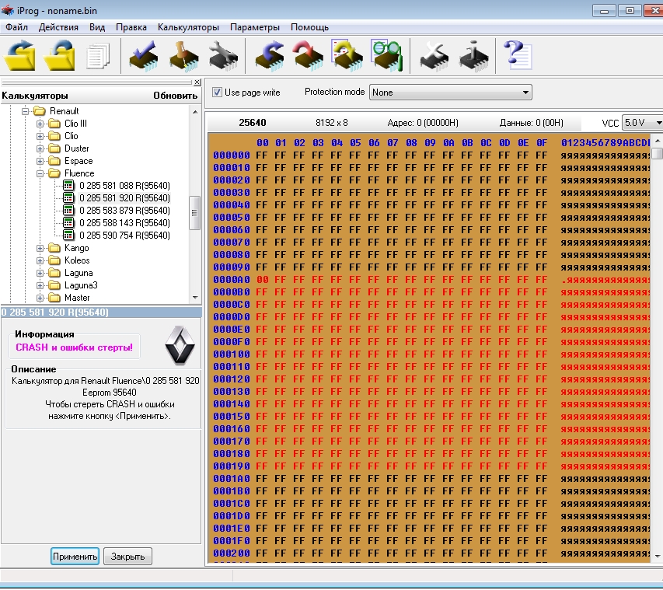Open the VCC 5.0V dropdown
The image size is (663, 590).
tap(643, 123)
